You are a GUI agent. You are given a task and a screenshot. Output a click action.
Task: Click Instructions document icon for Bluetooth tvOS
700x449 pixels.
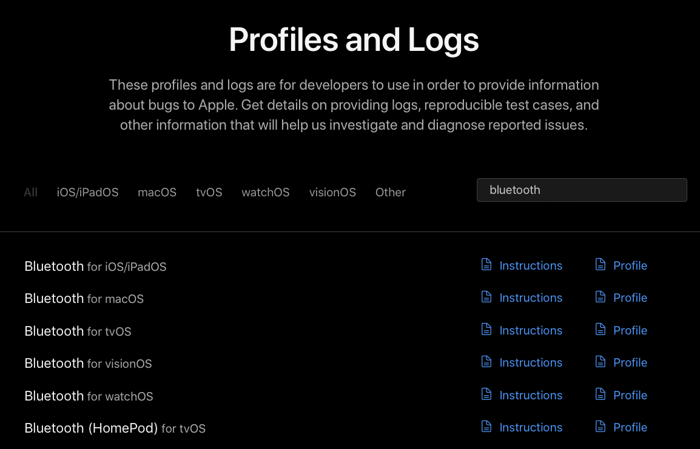pyautogui.click(x=486, y=330)
